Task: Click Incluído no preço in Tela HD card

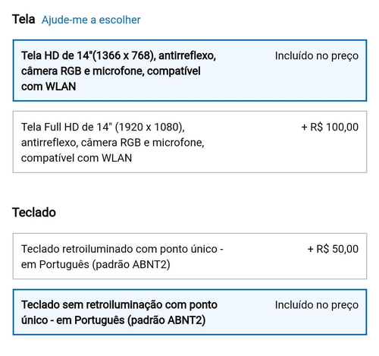Action: click(x=317, y=56)
